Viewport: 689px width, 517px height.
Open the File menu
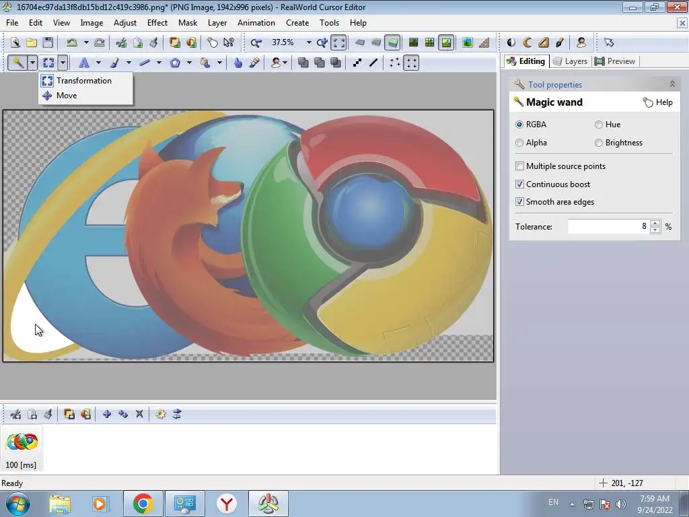pyautogui.click(x=12, y=23)
